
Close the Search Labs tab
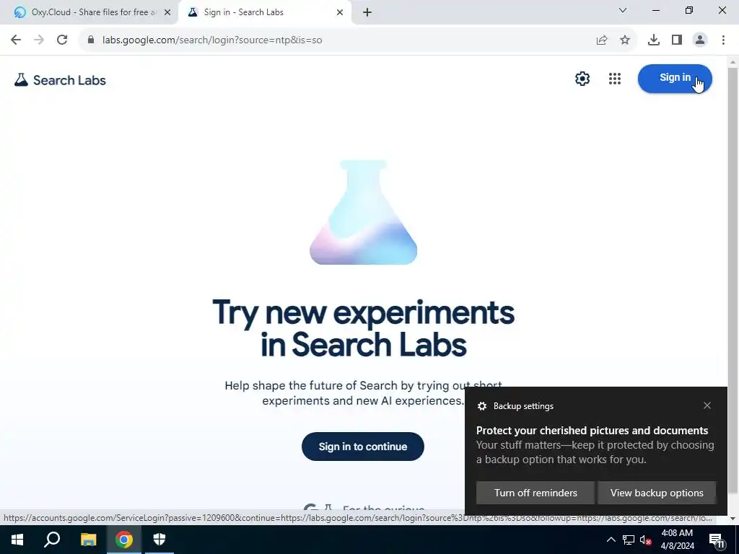[340, 12]
